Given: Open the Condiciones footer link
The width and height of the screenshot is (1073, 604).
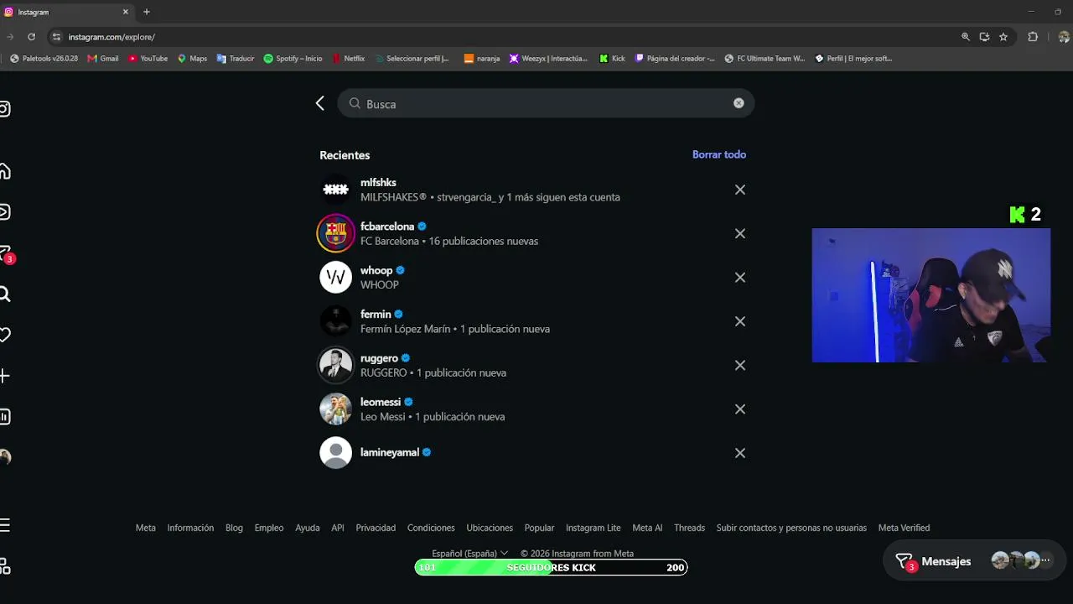Looking at the screenshot, I should click(x=431, y=528).
